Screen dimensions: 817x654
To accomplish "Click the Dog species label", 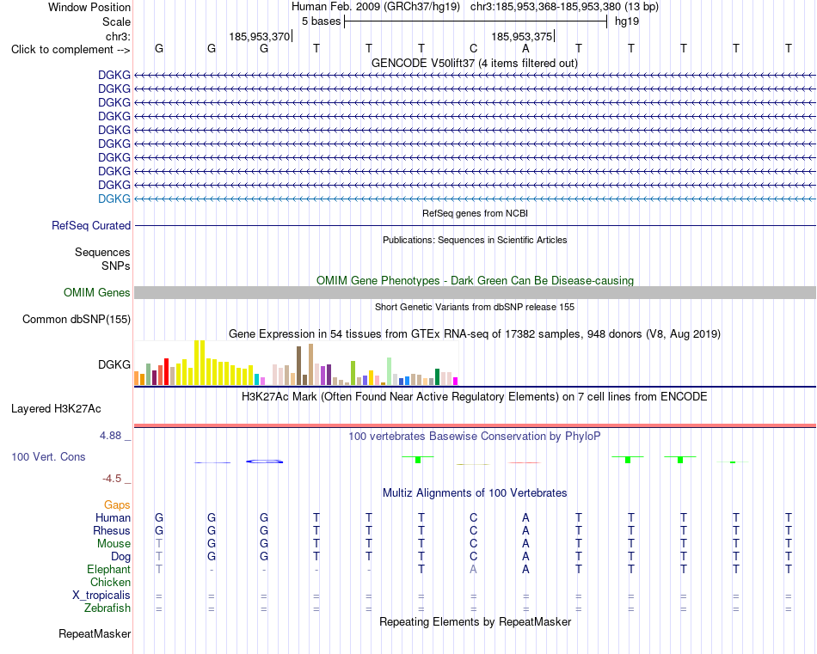I will click(120, 557).
